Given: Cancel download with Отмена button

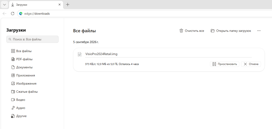Looking at the screenshot, I should (x=251, y=64).
